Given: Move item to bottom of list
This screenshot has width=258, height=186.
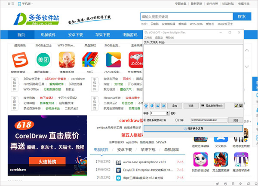Looking at the screenshot, I should pos(163,106).
